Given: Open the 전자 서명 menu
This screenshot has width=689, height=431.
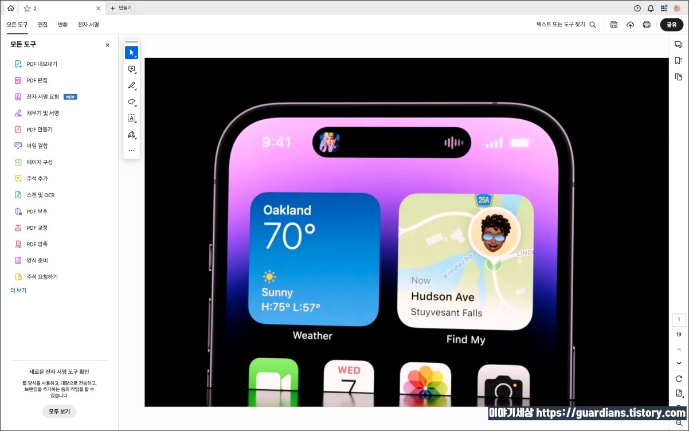Looking at the screenshot, I should pos(88,25).
